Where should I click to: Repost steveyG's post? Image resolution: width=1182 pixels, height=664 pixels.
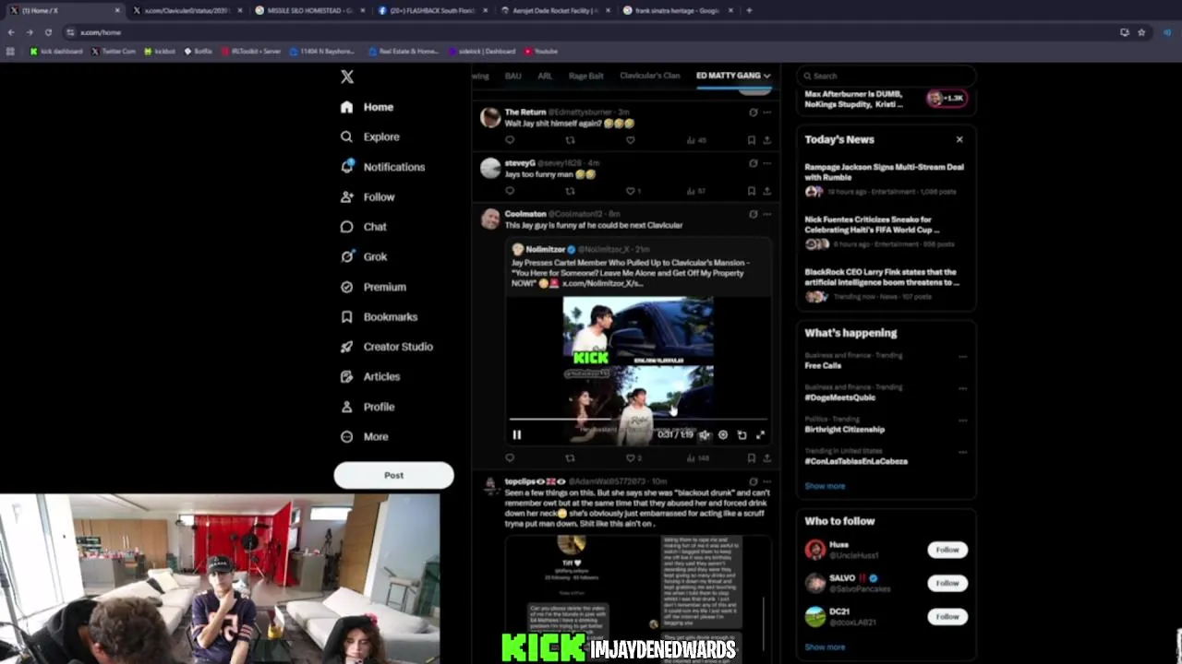pyautogui.click(x=570, y=191)
